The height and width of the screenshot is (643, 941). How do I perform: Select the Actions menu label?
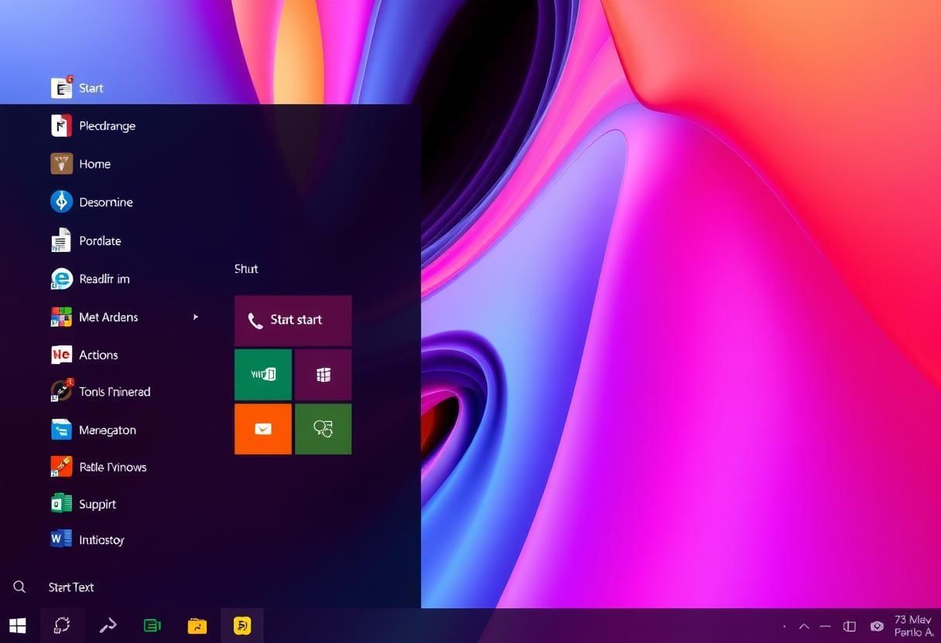click(99, 355)
